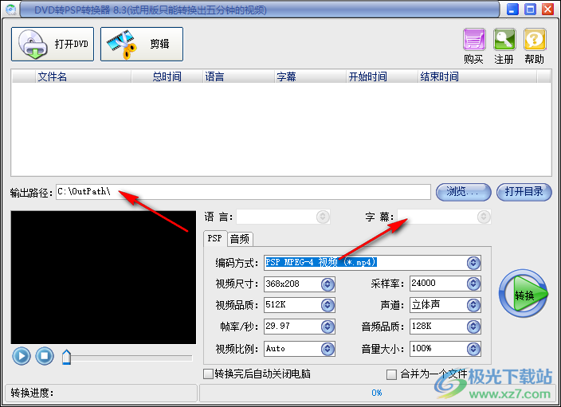
Task: Stop the preview playback
Action: [x=45, y=356]
